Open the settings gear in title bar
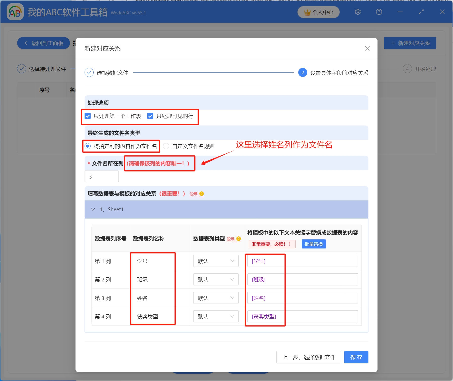 (358, 12)
